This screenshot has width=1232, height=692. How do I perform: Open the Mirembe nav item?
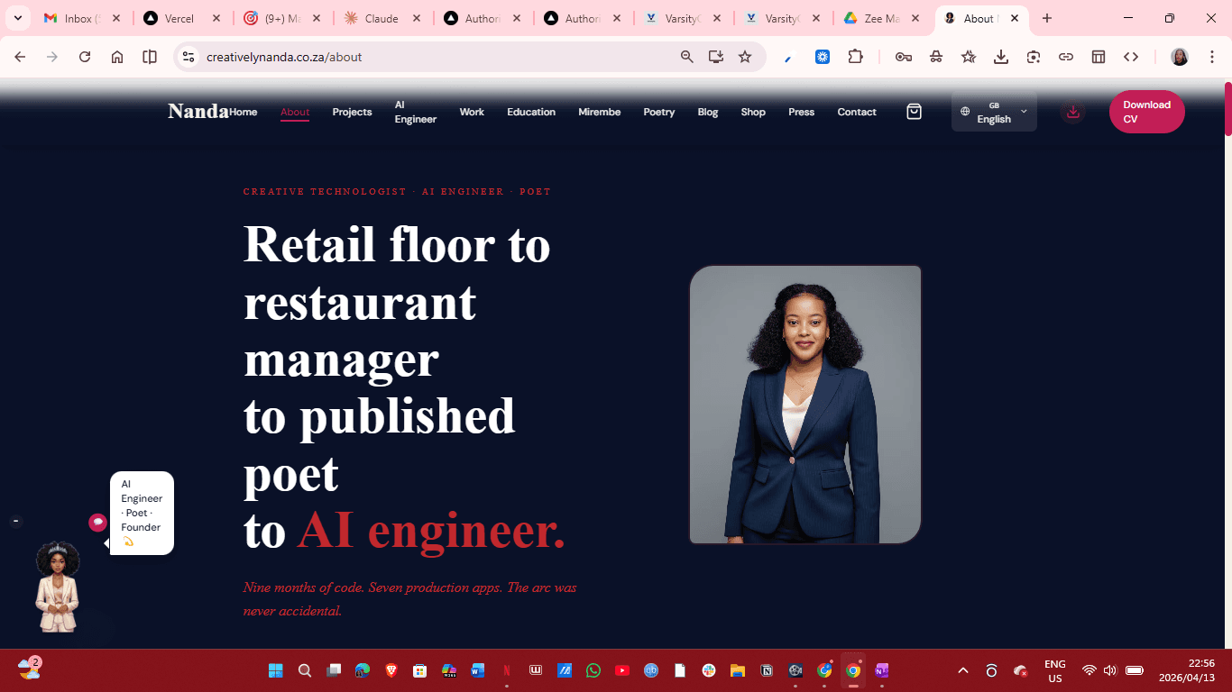pyautogui.click(x=599, y=112)
